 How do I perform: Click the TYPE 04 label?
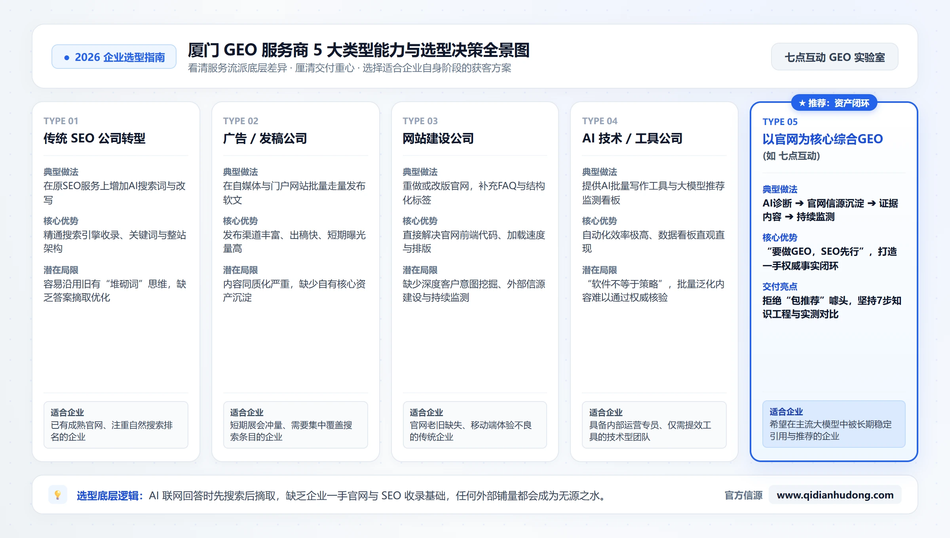pos(600,121)
